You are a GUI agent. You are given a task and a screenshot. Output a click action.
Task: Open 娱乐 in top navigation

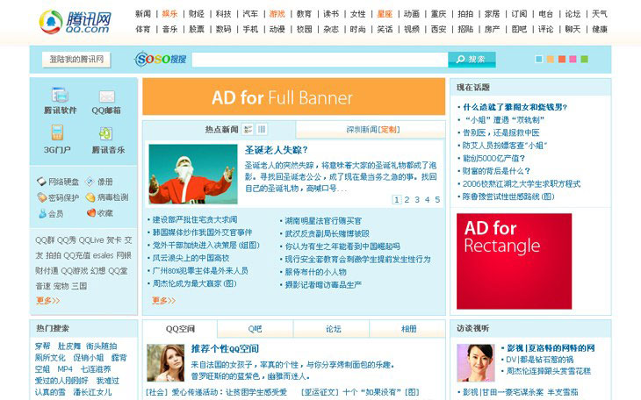click(169, 14)
